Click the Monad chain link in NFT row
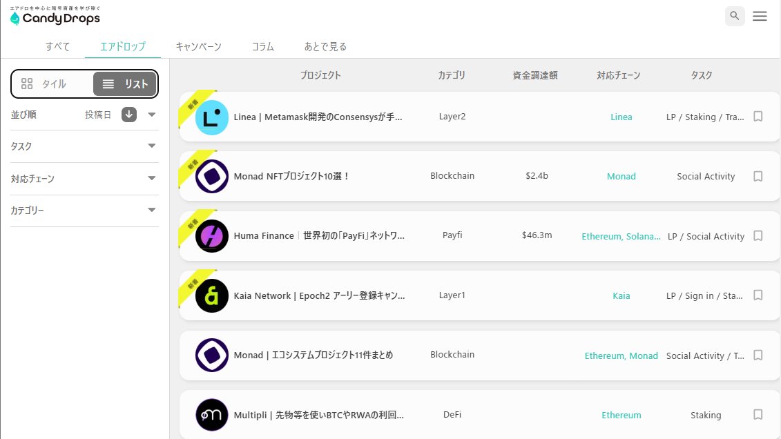781x439 pixels. 621,176
